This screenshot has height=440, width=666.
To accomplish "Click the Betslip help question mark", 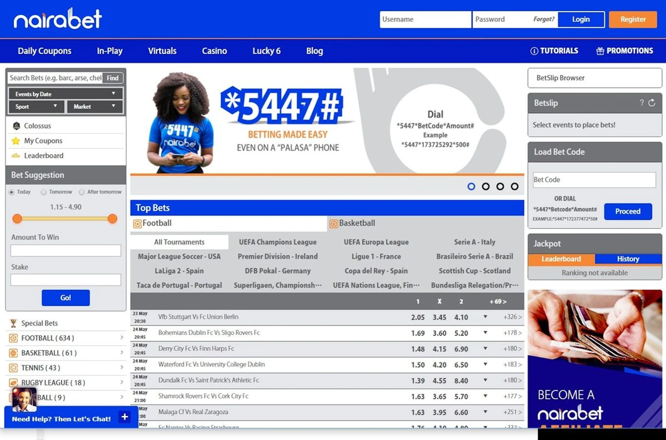I will coord(641,103).
